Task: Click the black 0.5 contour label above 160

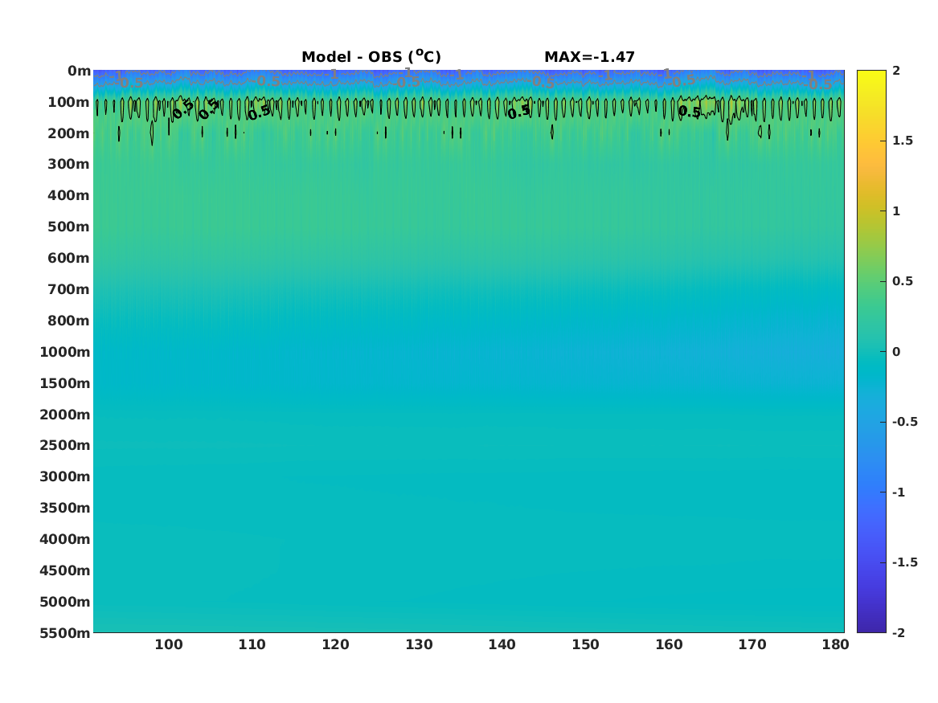Action: click(689, 112)
